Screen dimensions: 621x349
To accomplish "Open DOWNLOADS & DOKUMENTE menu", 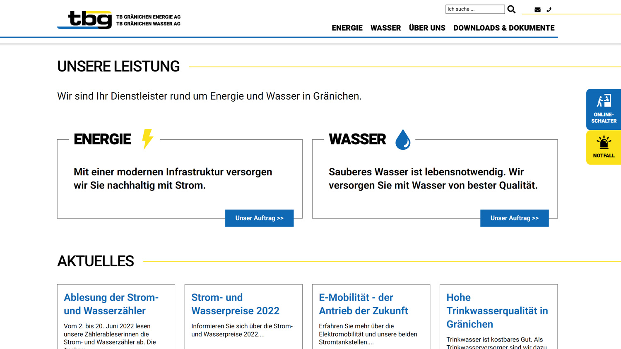I will tap(504, 28).
